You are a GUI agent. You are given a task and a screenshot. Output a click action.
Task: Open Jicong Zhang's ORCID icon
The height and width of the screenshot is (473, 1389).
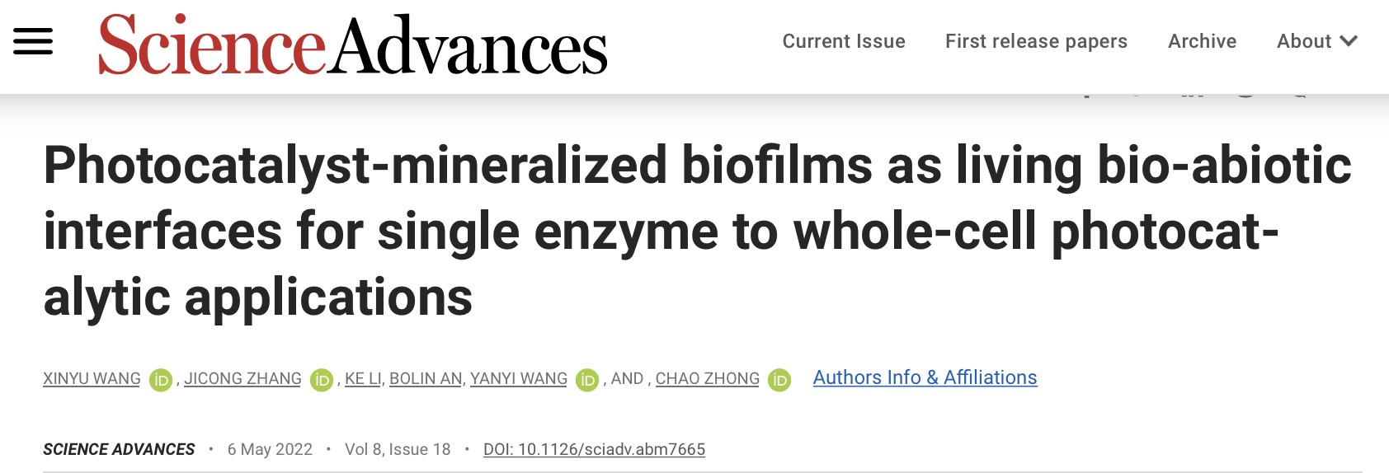pos(322,380)
